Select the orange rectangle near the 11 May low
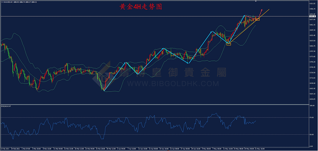 click(229, 44)
